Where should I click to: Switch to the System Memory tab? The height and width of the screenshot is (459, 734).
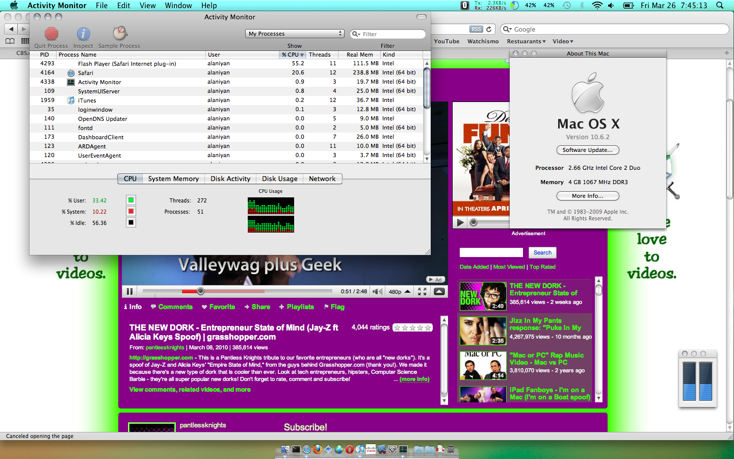pos(173,178)
